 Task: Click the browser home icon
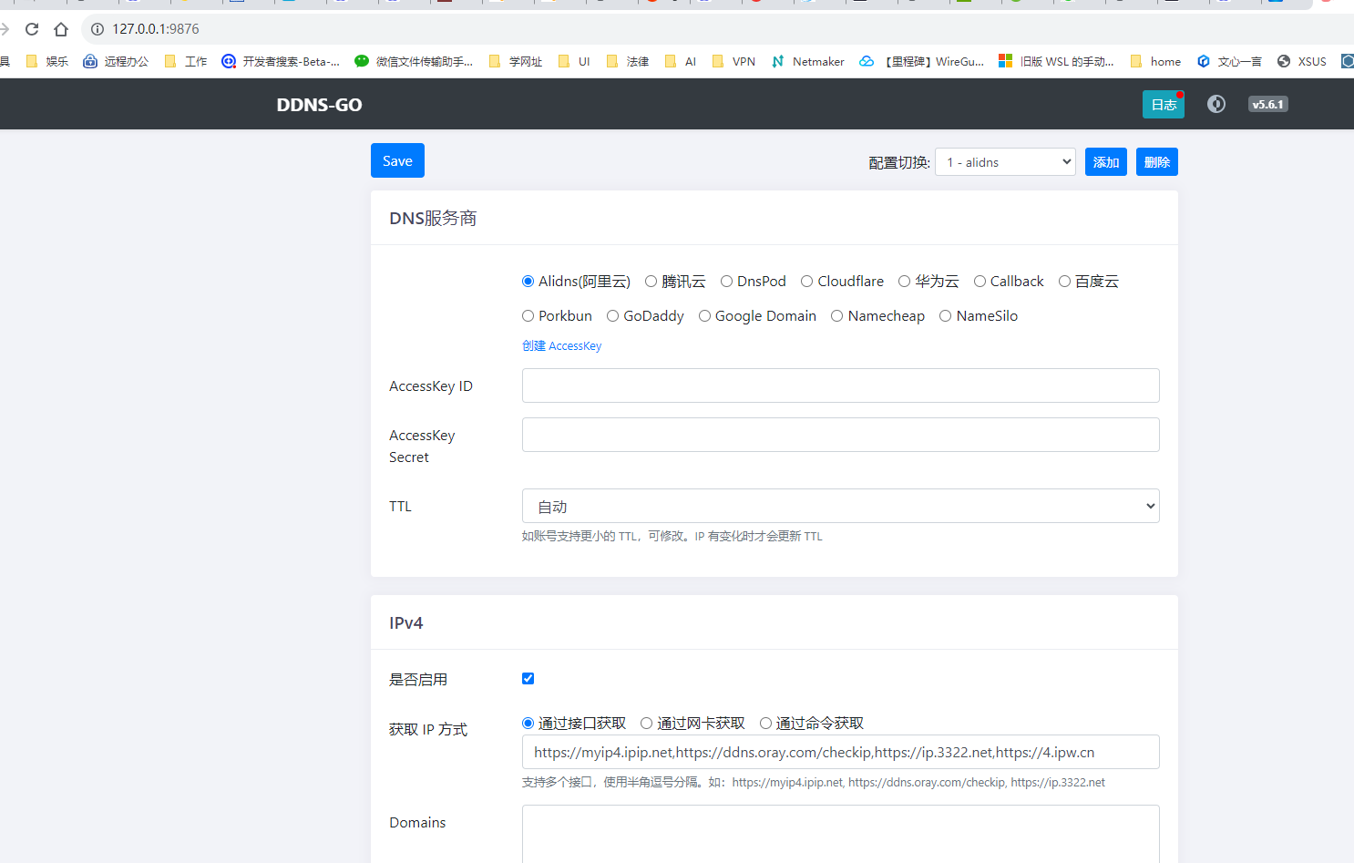[x=61, y=29]
